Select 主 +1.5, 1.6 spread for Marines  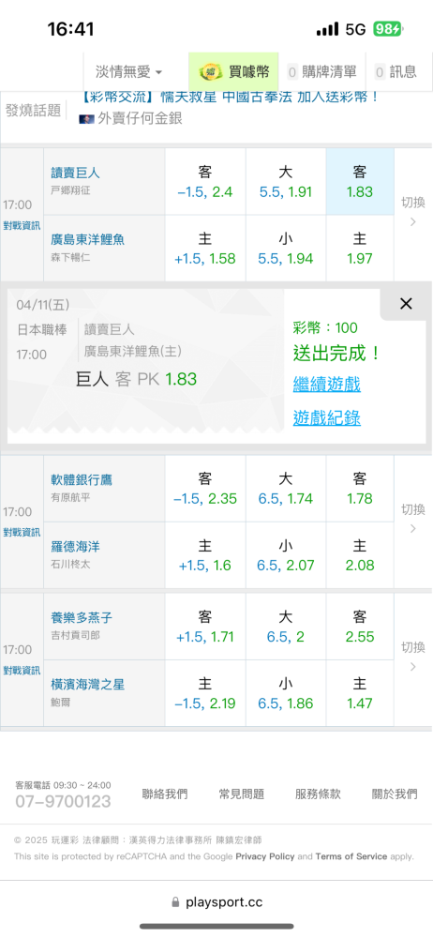(x=205, y=555)
